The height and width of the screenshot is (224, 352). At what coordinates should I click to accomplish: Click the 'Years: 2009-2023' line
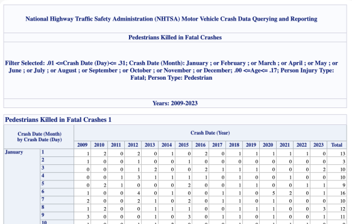tap(175, 103)
